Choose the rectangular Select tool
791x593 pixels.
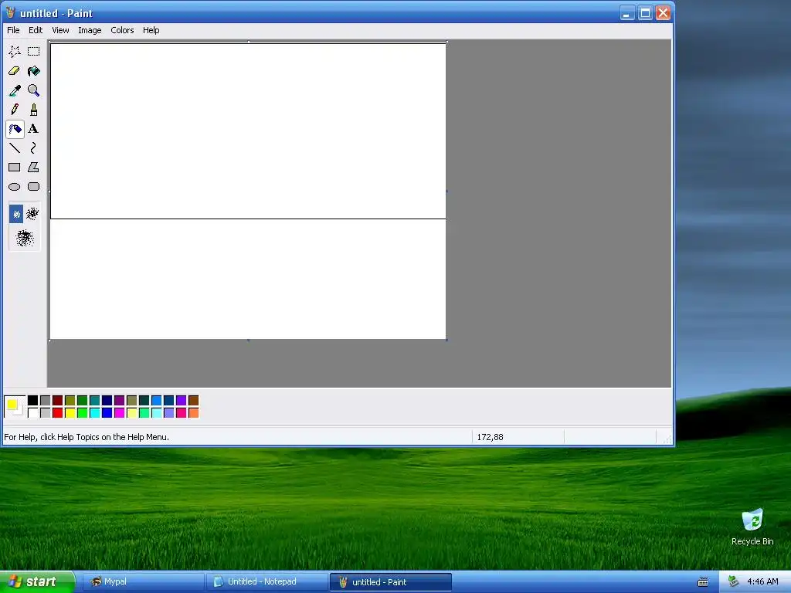34,52
